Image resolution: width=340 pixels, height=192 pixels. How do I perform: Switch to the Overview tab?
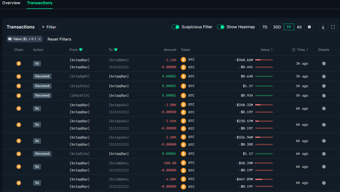pos(11,3)
